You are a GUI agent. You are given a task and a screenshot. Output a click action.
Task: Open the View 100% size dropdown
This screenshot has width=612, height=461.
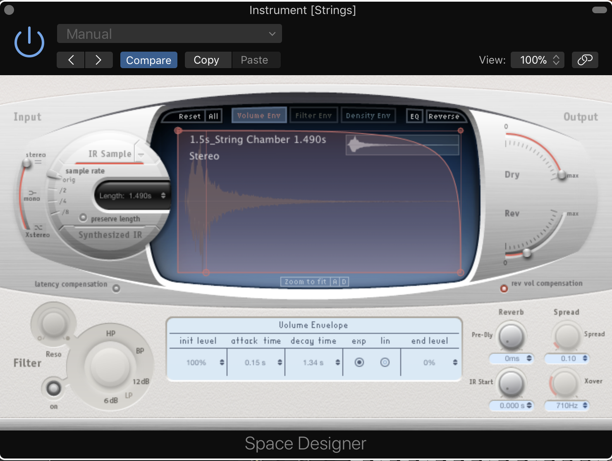(537, 60)
